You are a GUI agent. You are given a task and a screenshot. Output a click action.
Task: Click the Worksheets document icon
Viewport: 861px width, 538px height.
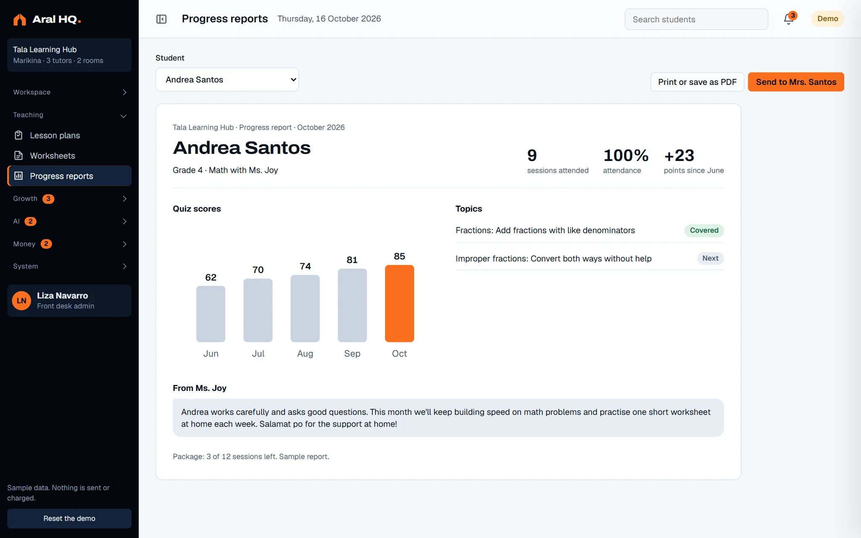point(18,156)
